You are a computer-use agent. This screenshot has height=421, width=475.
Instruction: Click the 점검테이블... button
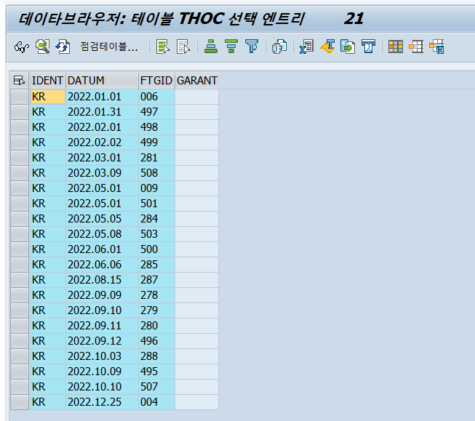coord(109,47)
